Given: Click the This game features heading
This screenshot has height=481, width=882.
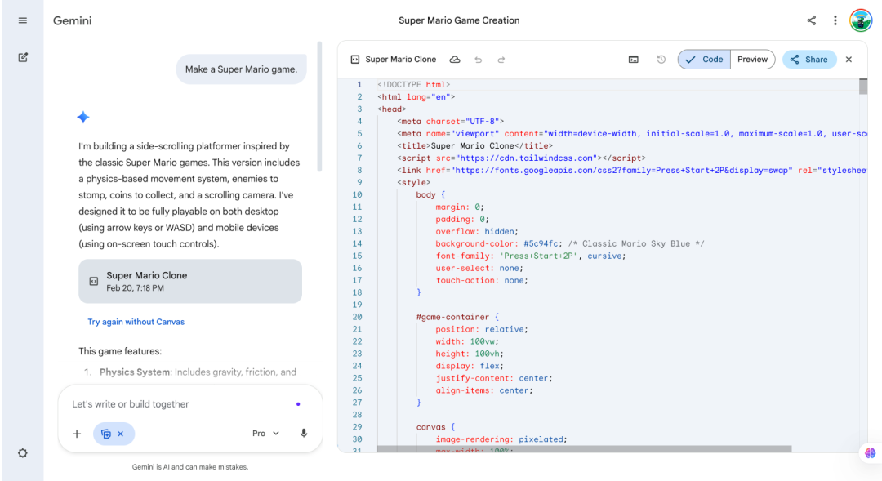Looking at the screenshot, I should click(x=120, y=351).
